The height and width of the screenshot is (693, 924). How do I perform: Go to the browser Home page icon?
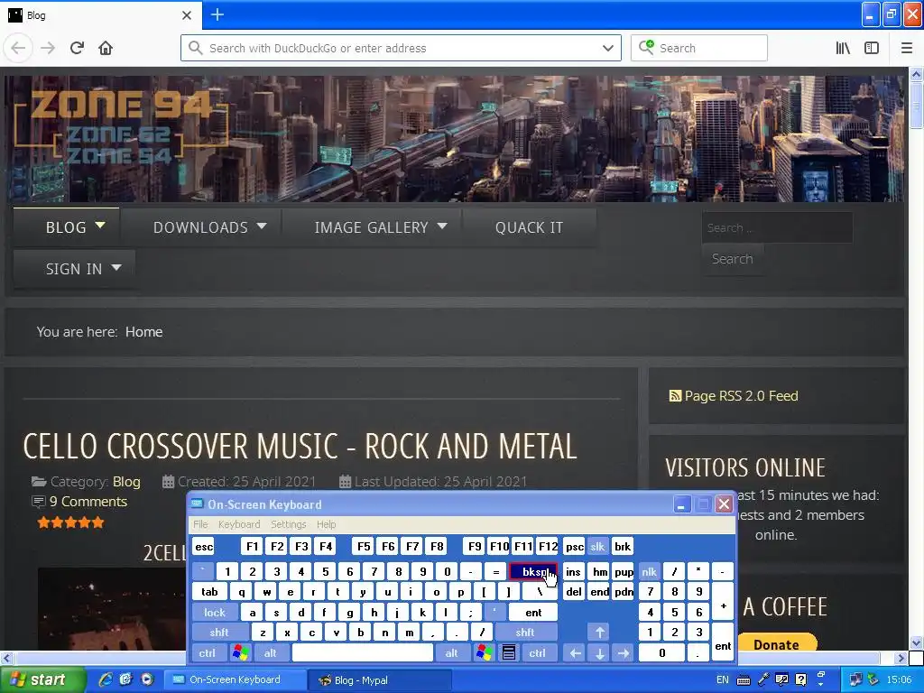tap(106, 48)
